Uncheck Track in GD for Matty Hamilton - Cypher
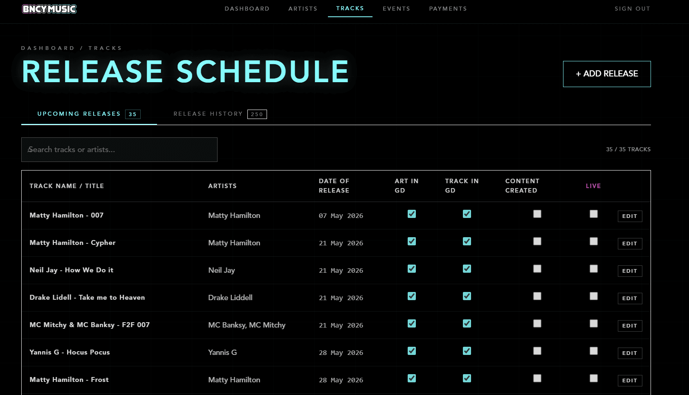The width and height of the screenshot is (689, 395). point(467,241)
